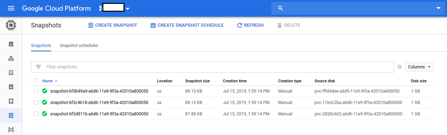This screenshot has width=447, height=135.
Task: Click source disk pvc-2828c602-a6d6-11e9-9f3a-42010a800050
Action: [x=358, y=114]
